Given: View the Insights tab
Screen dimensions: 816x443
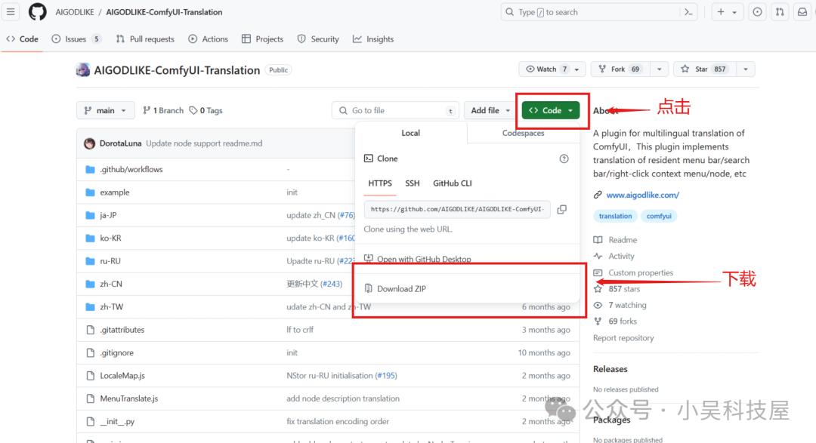Looking at the screenshot, I should (x=373, y=39).
